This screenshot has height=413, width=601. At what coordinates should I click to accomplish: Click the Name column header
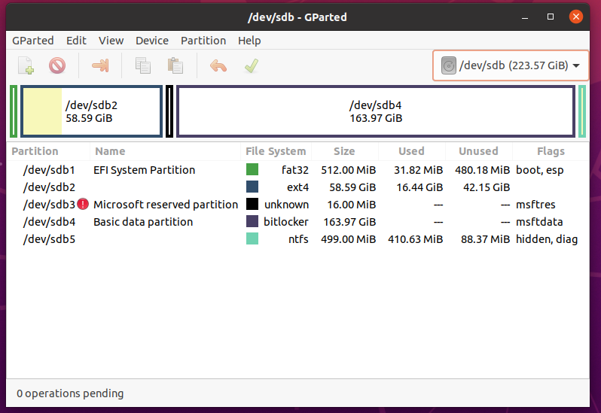[x=165, y=151]
